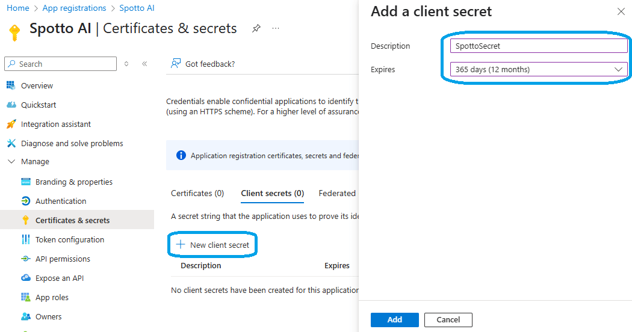Collapse the Manage section

click(x=11, y=162)
